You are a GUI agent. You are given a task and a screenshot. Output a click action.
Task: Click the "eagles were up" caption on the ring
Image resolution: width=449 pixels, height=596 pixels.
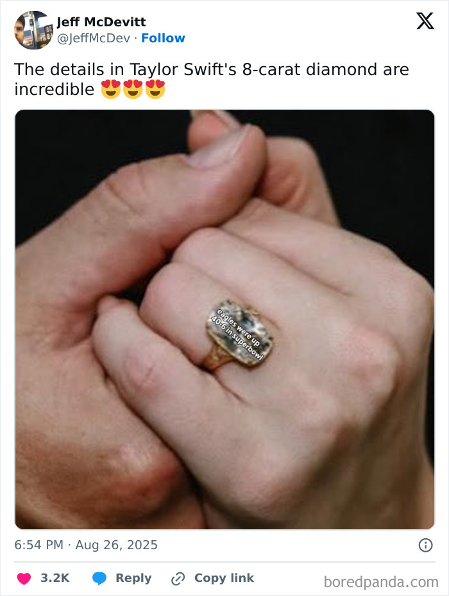[x=239, y=328]
